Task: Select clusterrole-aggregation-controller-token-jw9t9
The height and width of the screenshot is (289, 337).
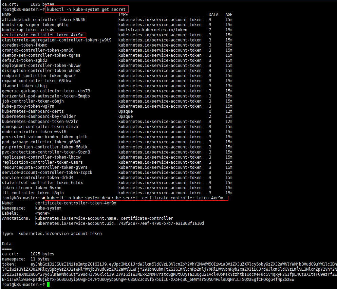Action: pyautogui.click(x=57, y=40)
